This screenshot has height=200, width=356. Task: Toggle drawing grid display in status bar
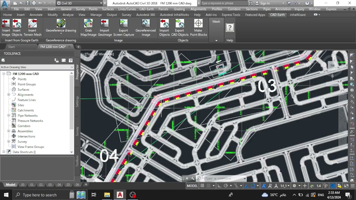[202, 186]
